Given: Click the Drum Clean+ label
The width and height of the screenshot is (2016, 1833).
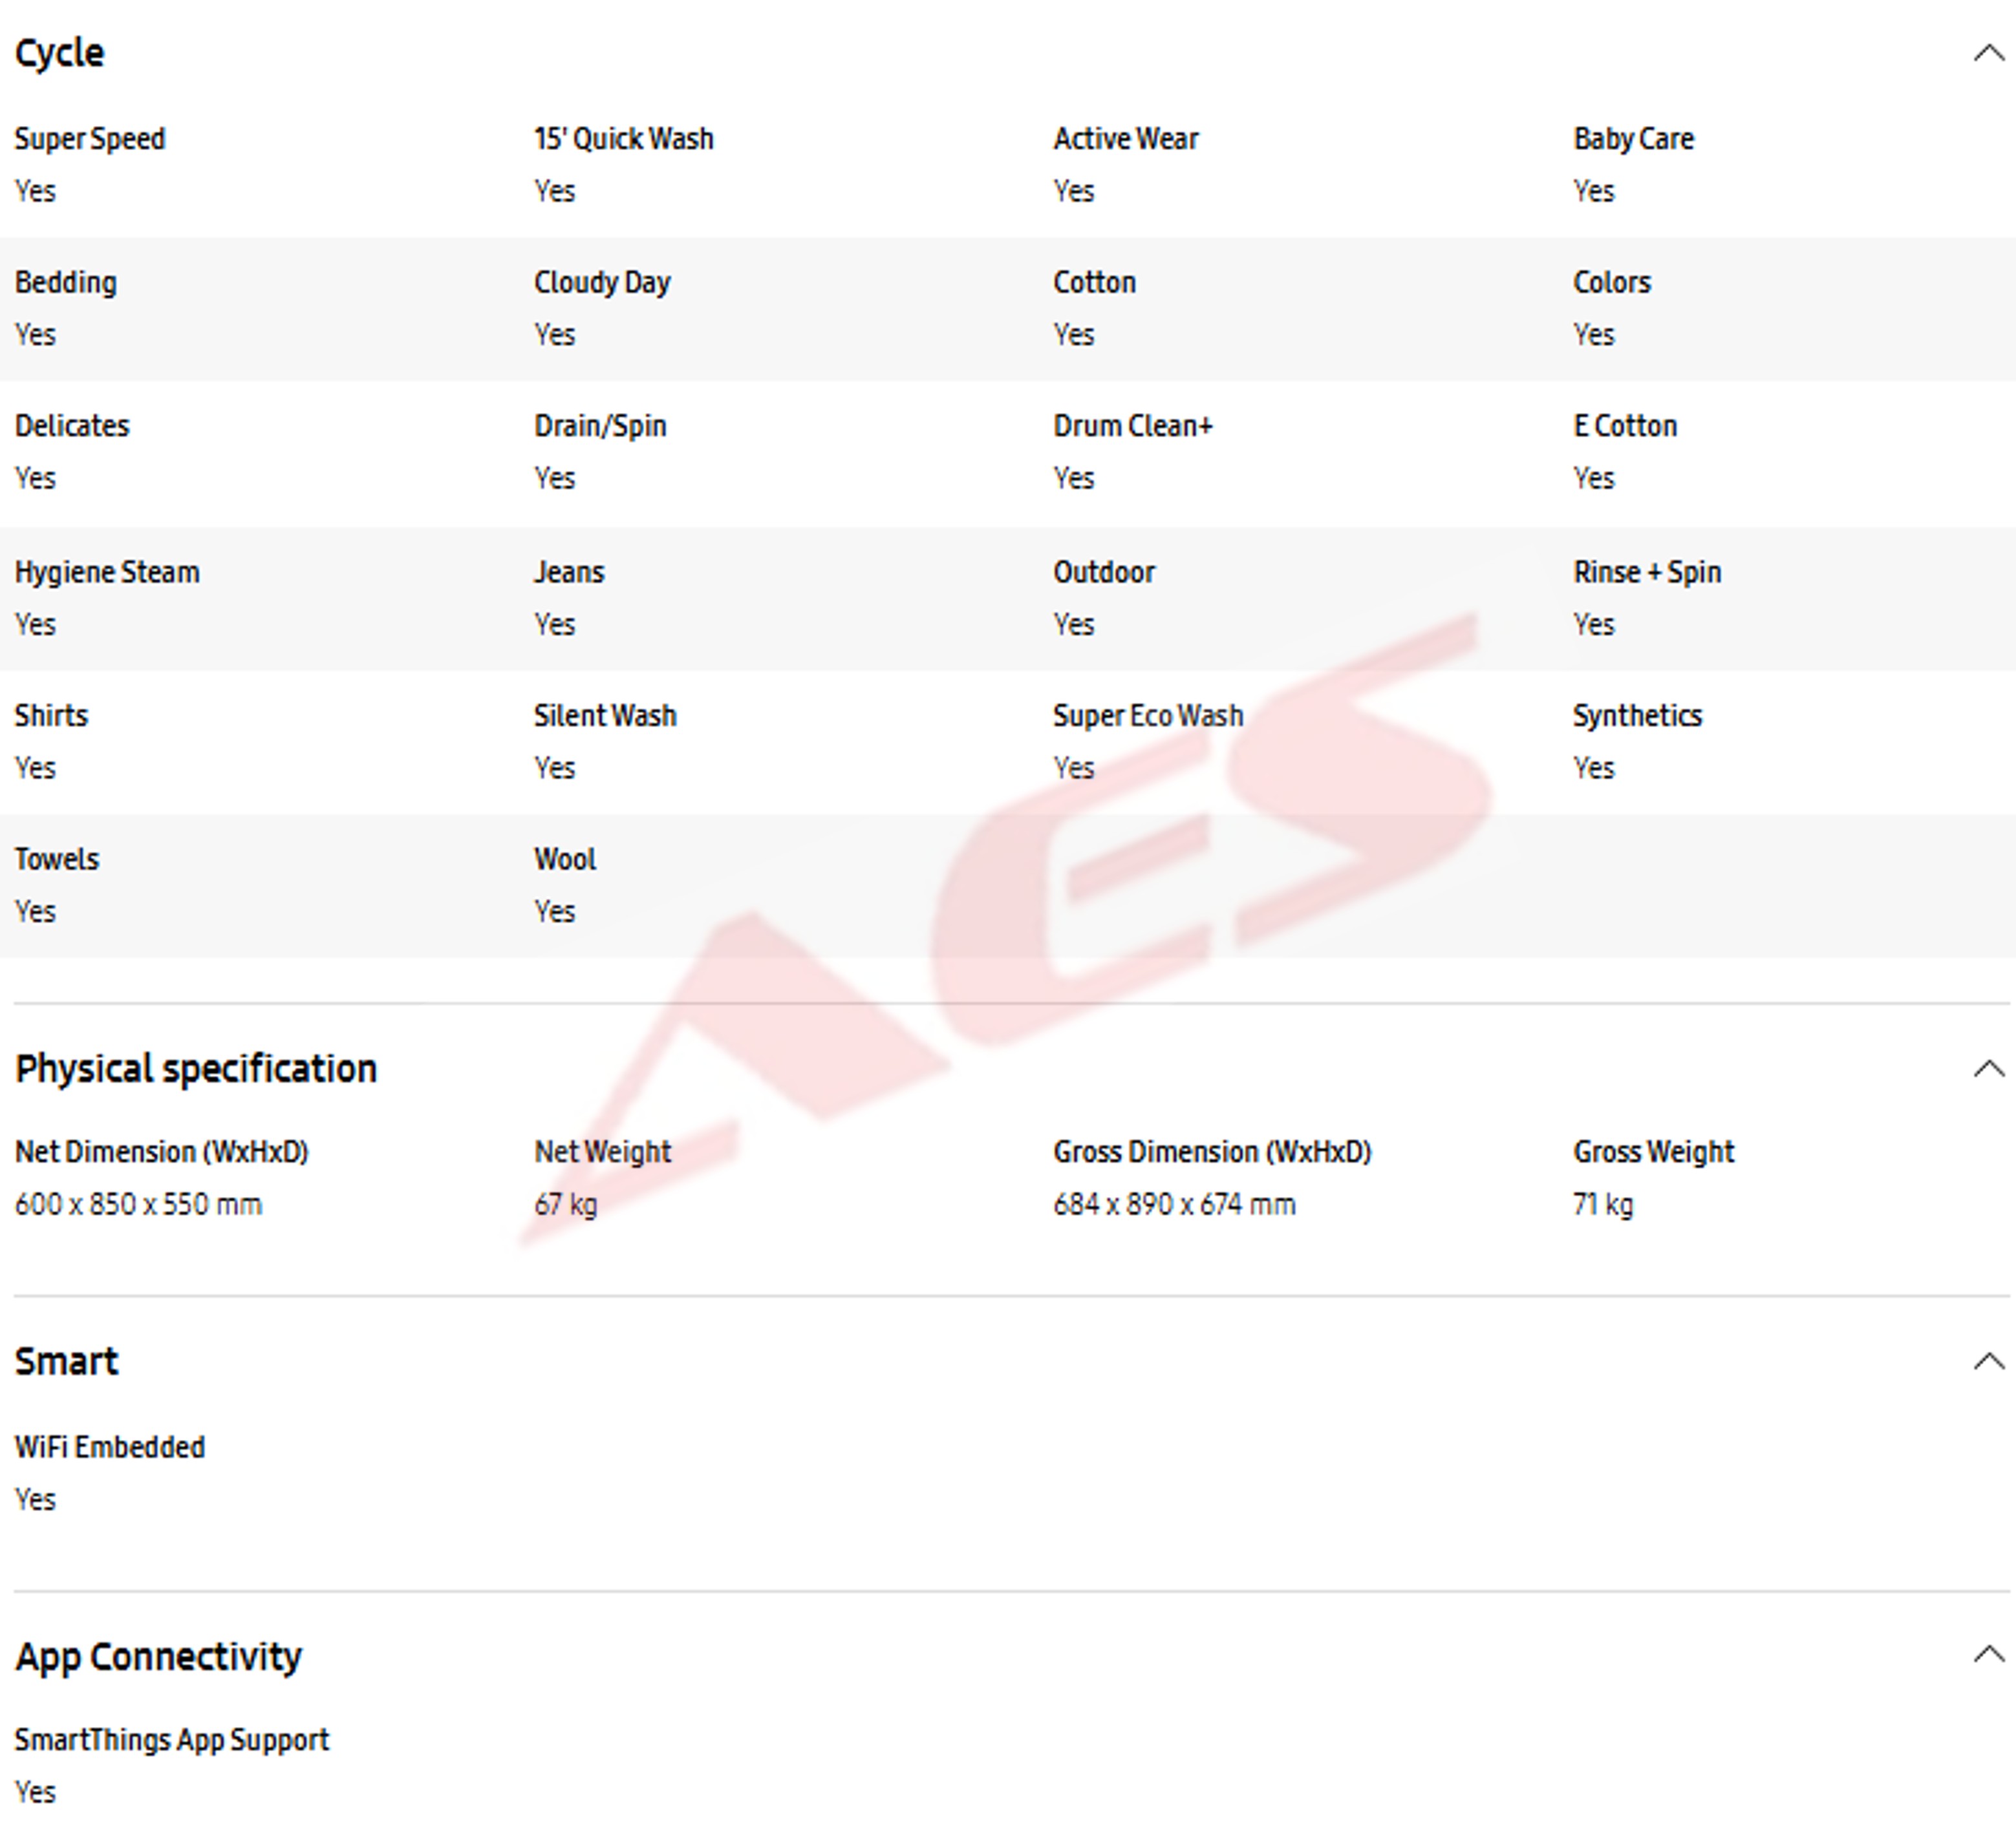Looking at the screenshot, I should (x=1132, y=426).
